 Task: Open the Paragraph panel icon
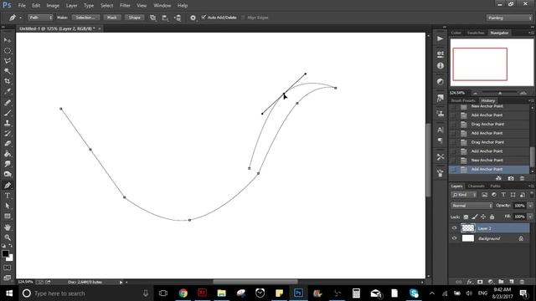tap(441, 140)
